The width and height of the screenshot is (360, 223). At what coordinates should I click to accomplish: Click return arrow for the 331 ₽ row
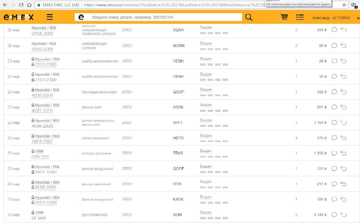click(x=343, y=168)
